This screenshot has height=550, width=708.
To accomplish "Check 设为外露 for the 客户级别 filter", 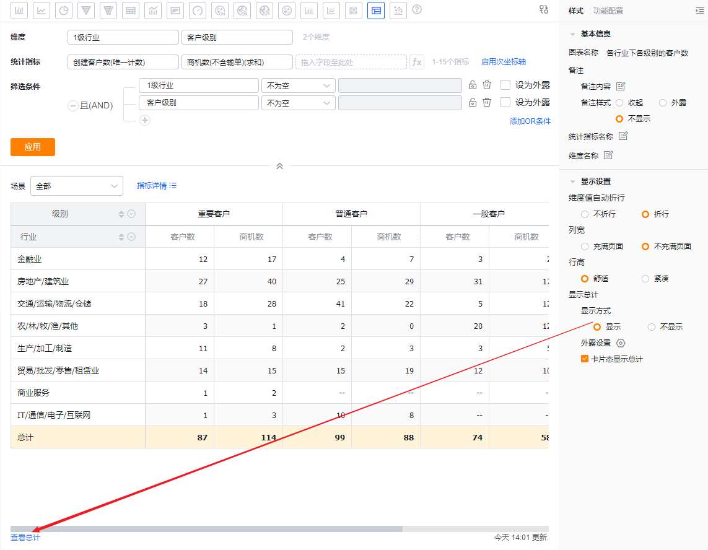I will point(505,102).
